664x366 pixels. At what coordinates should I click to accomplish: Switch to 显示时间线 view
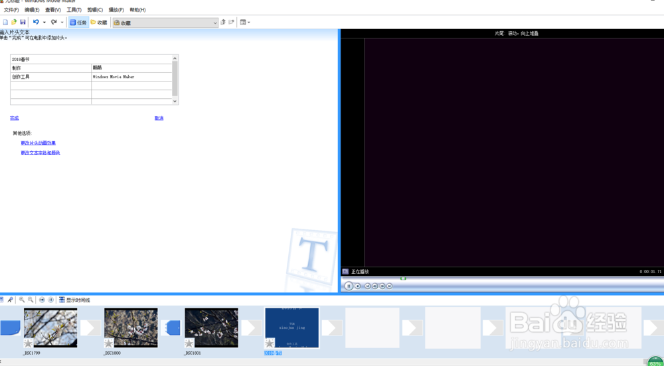click(74, 300)
